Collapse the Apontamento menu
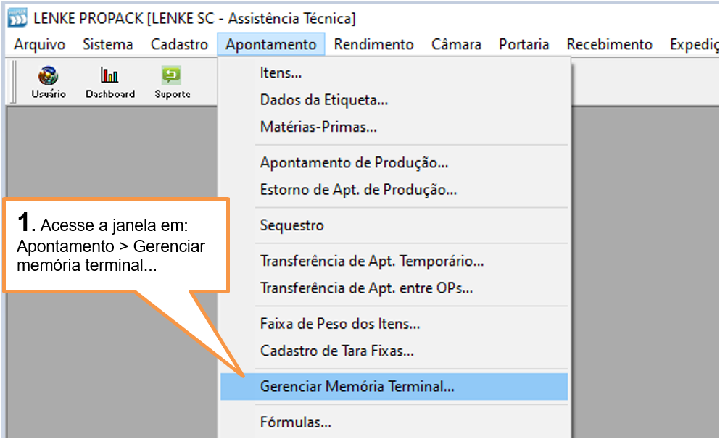 [271, 44]
